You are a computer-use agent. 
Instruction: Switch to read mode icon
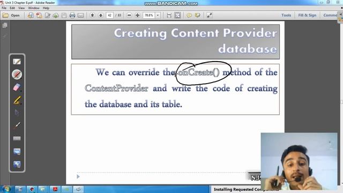pos(210,15)
